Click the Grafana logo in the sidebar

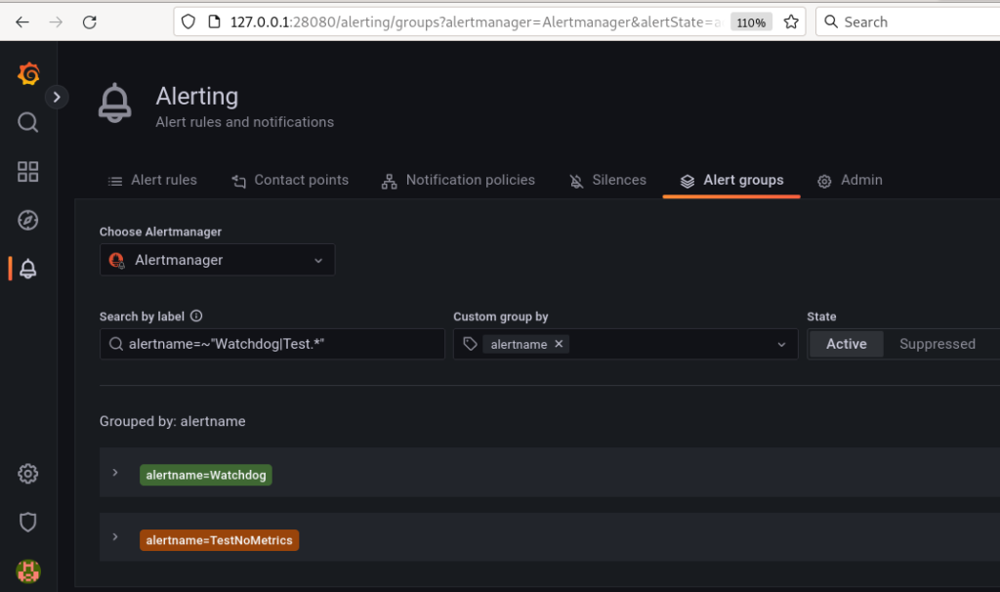[27, 73]
